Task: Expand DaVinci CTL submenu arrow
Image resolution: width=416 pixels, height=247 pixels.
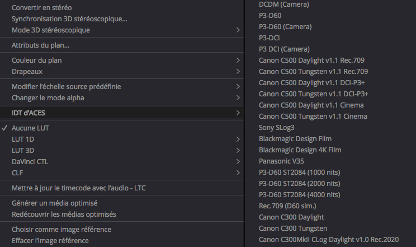Action: pyautogui.click(x=238, y=162)
